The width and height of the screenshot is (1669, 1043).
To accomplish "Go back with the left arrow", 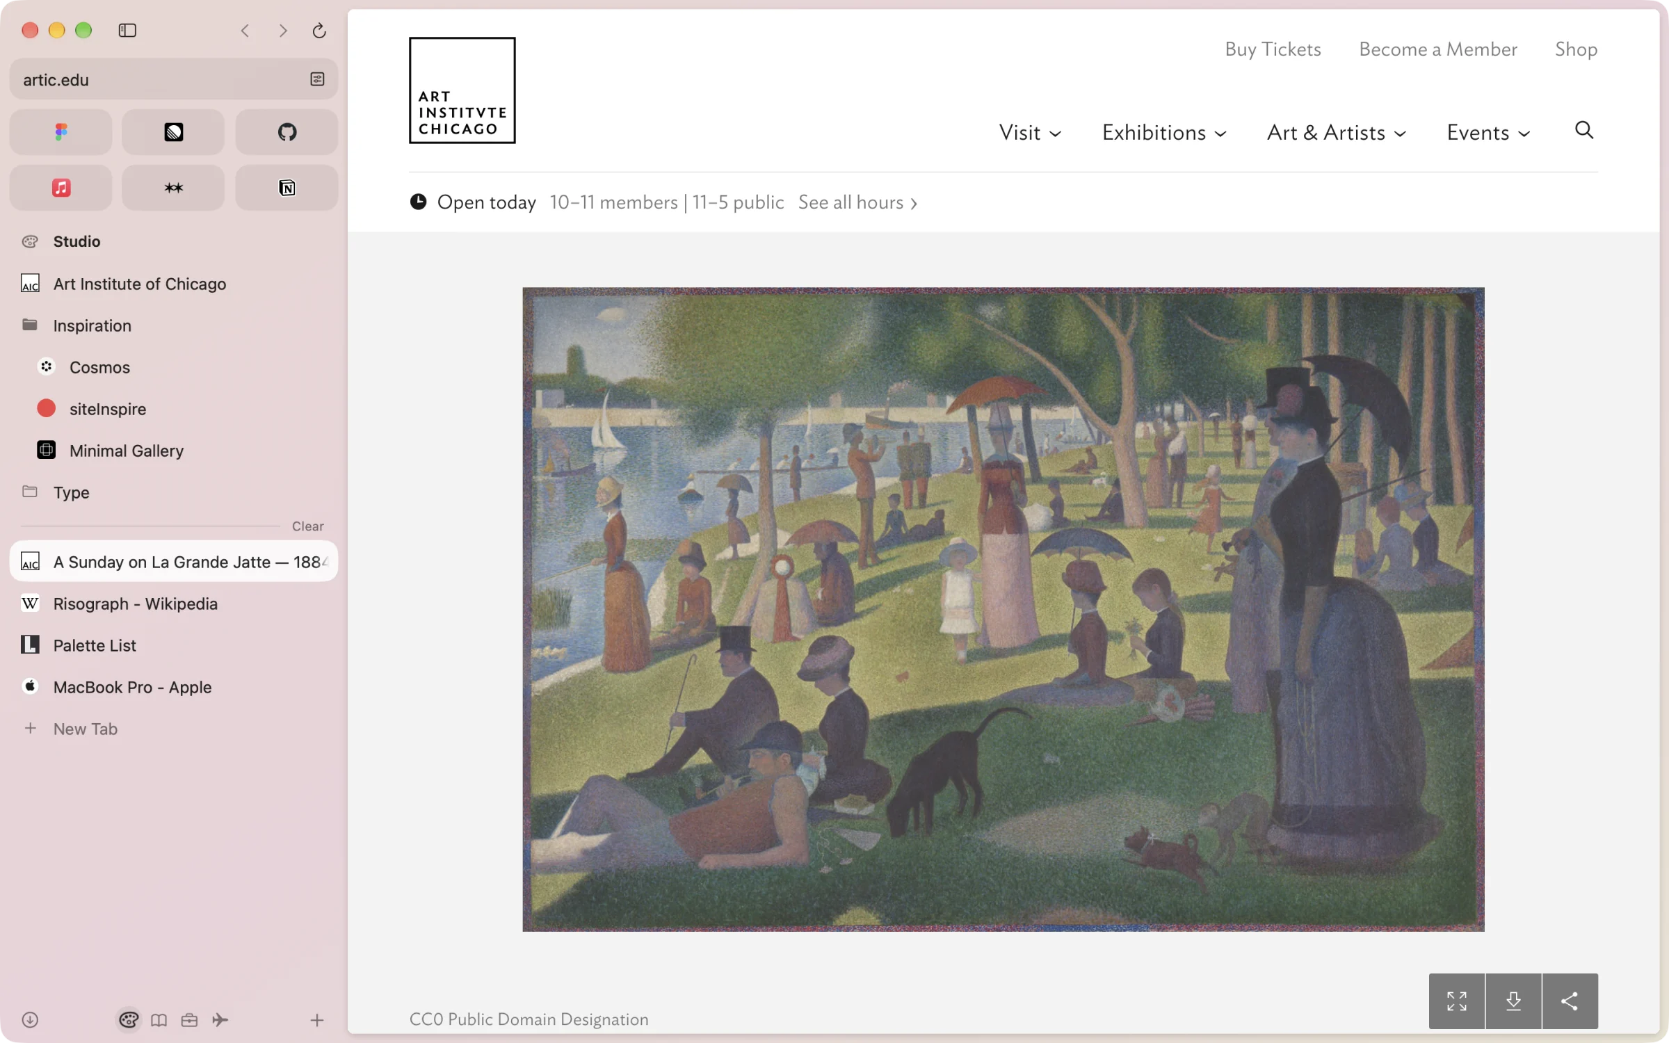I will pos(245,31).
